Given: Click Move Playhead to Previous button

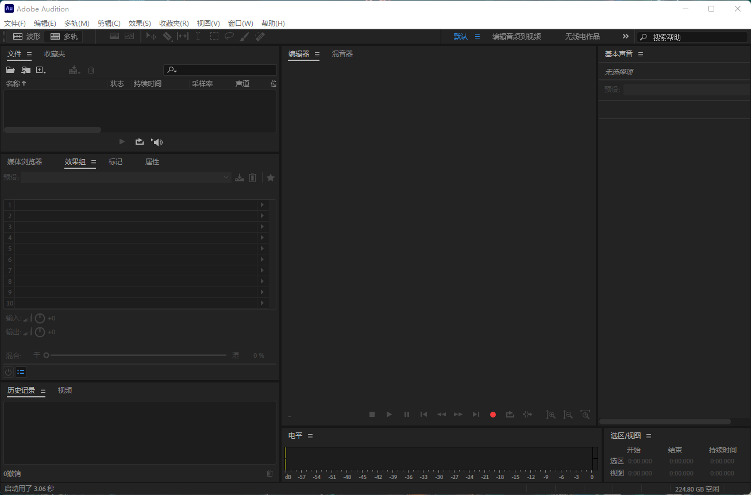Looking at the screenshot, I should 424,414.
